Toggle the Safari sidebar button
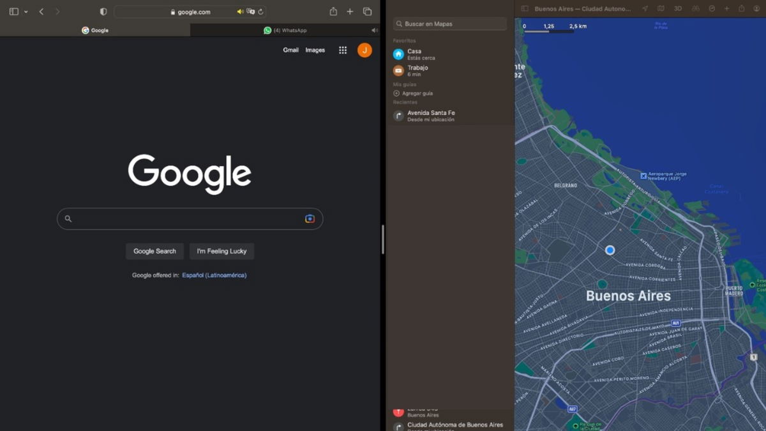This screenshot has width=766, height=431. pos(14,11)
